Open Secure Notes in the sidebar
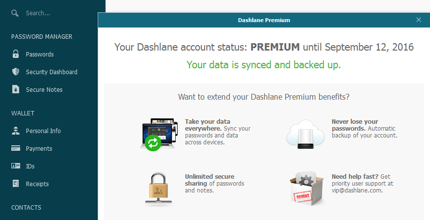The image size is (430, 220). (44, 89)
